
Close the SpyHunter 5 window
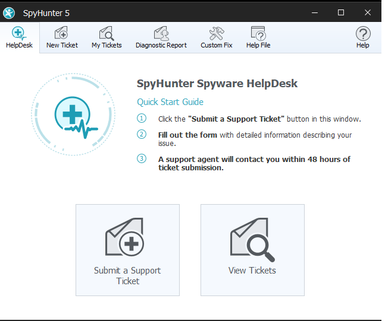368,12
